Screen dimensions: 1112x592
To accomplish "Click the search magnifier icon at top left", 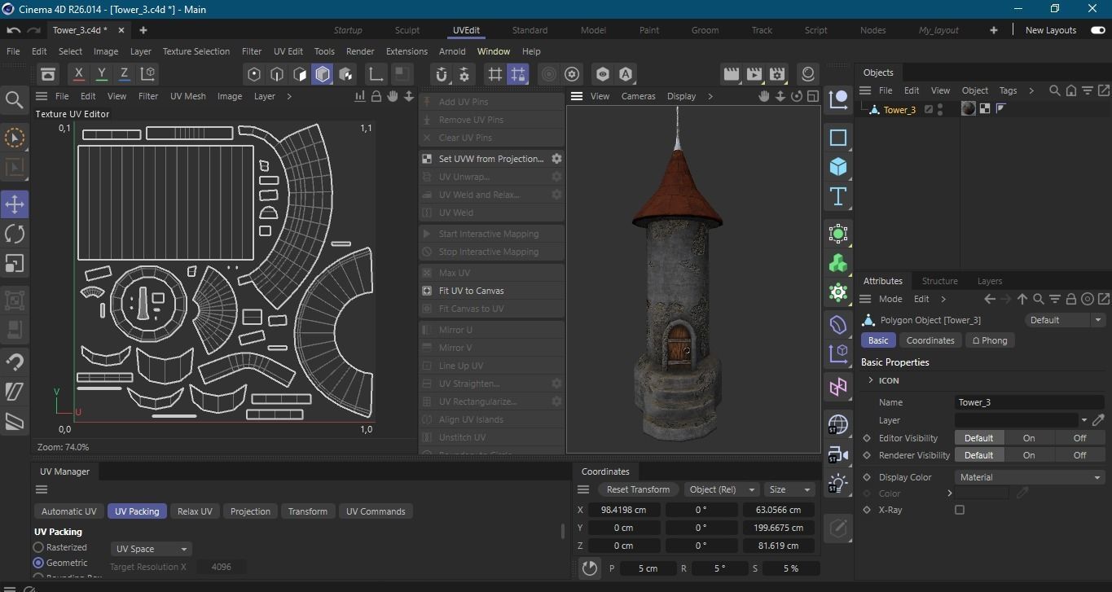I will pyautogui.click(x=14, y=100).
